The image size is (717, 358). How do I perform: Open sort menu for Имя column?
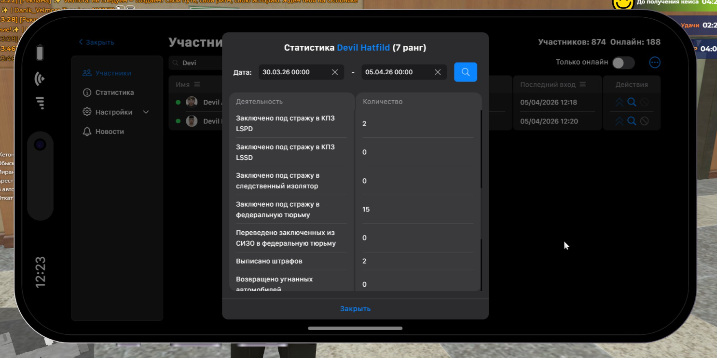pyautogui.click(x=197, y=85)
